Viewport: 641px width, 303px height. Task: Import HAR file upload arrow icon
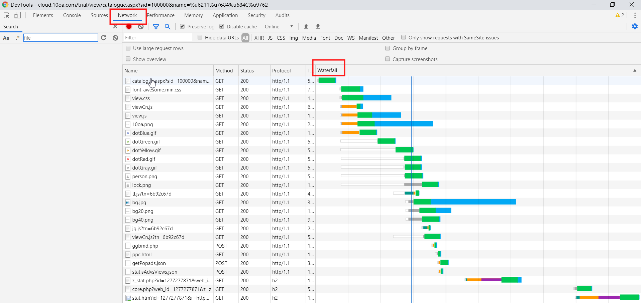coord(306,26)
